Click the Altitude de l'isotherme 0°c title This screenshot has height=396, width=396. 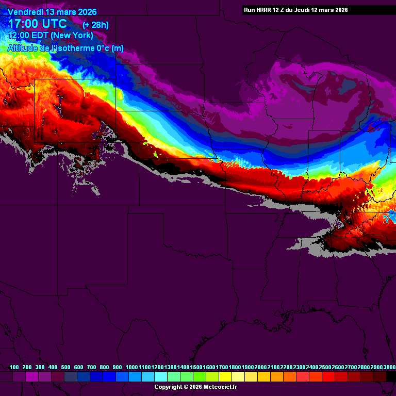(65, 48)
